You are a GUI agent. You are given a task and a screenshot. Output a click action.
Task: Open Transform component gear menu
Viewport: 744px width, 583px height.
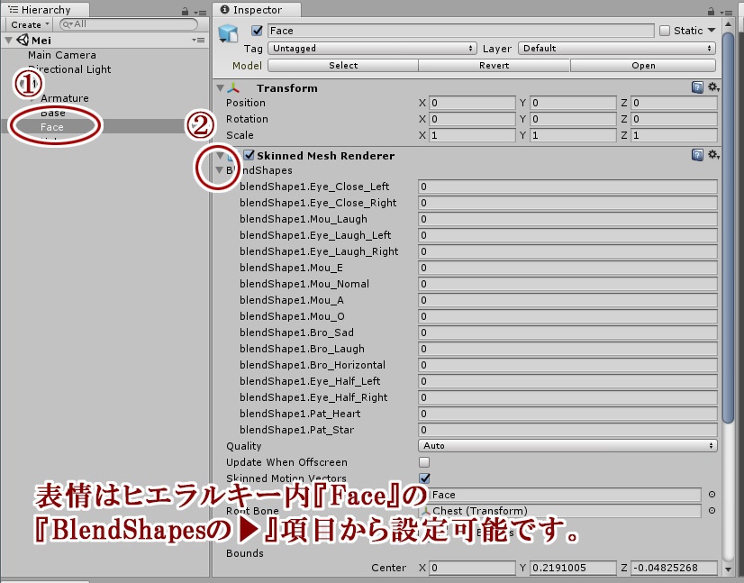tap(713, 87)
